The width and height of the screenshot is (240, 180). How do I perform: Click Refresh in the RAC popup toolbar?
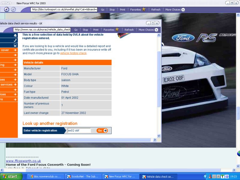129,30
